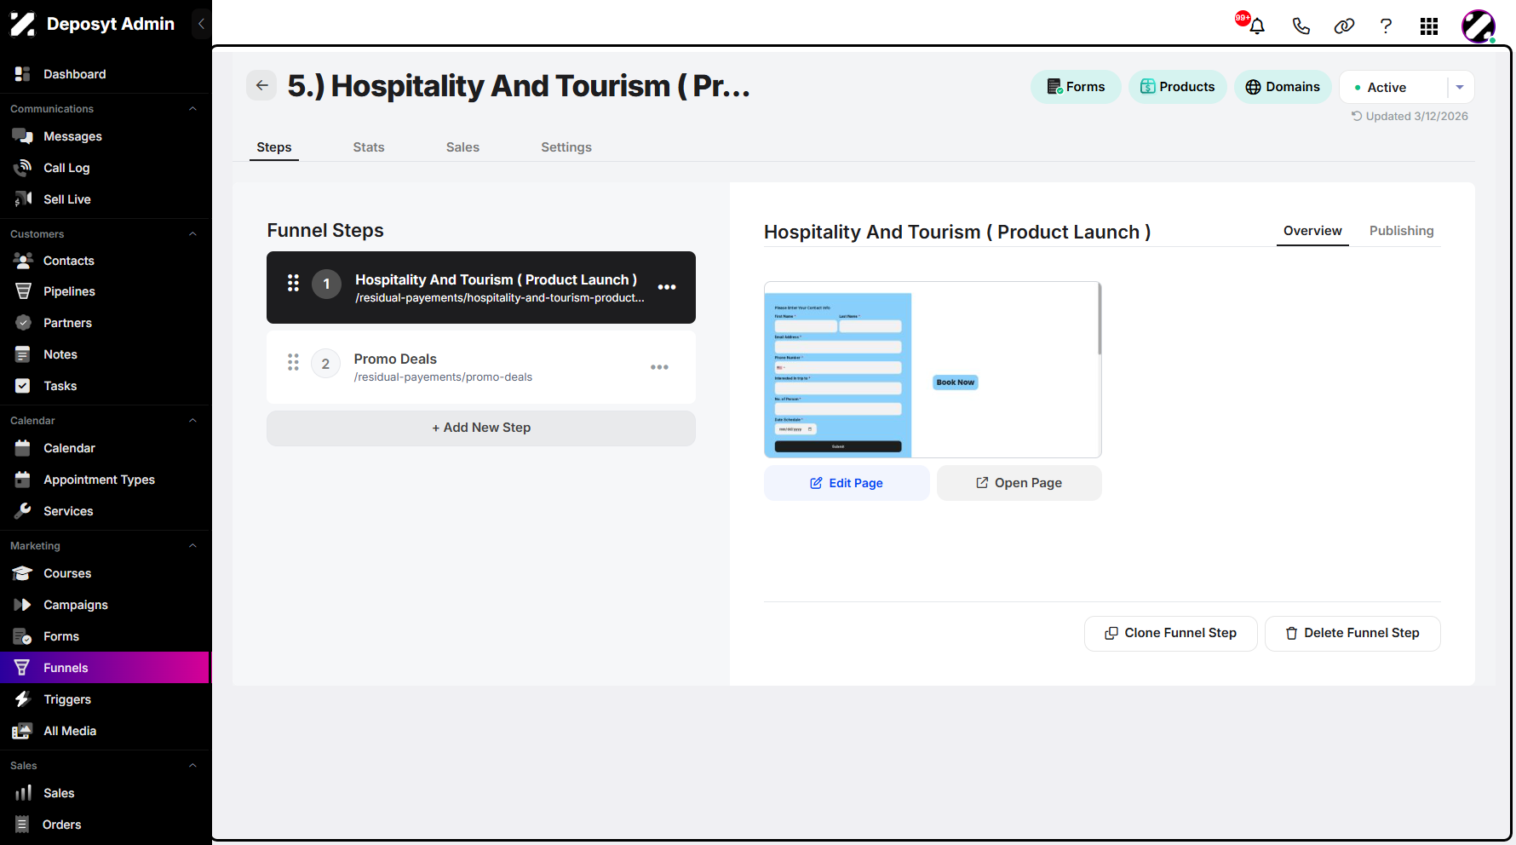The image size is (1516, 845).
Task: Click Clone Funnel Step
Action: coord(1170,633)
